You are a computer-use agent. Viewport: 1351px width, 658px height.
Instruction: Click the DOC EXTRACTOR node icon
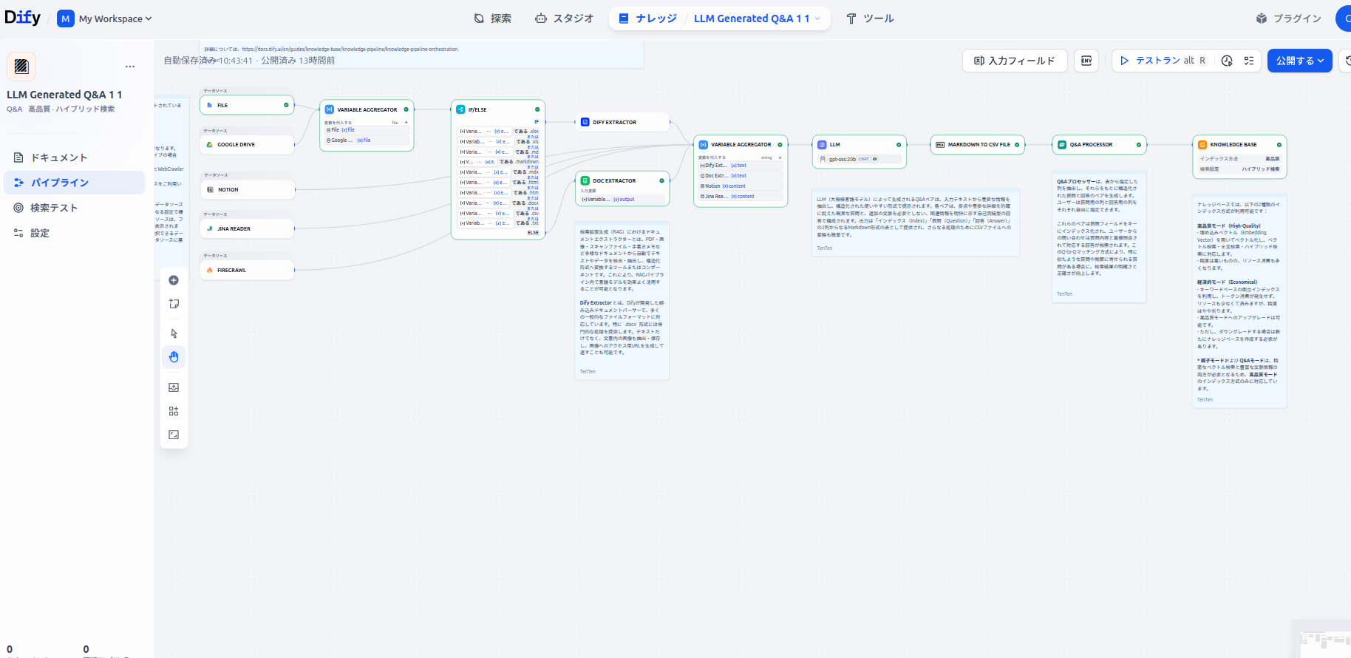coord(585,180)
